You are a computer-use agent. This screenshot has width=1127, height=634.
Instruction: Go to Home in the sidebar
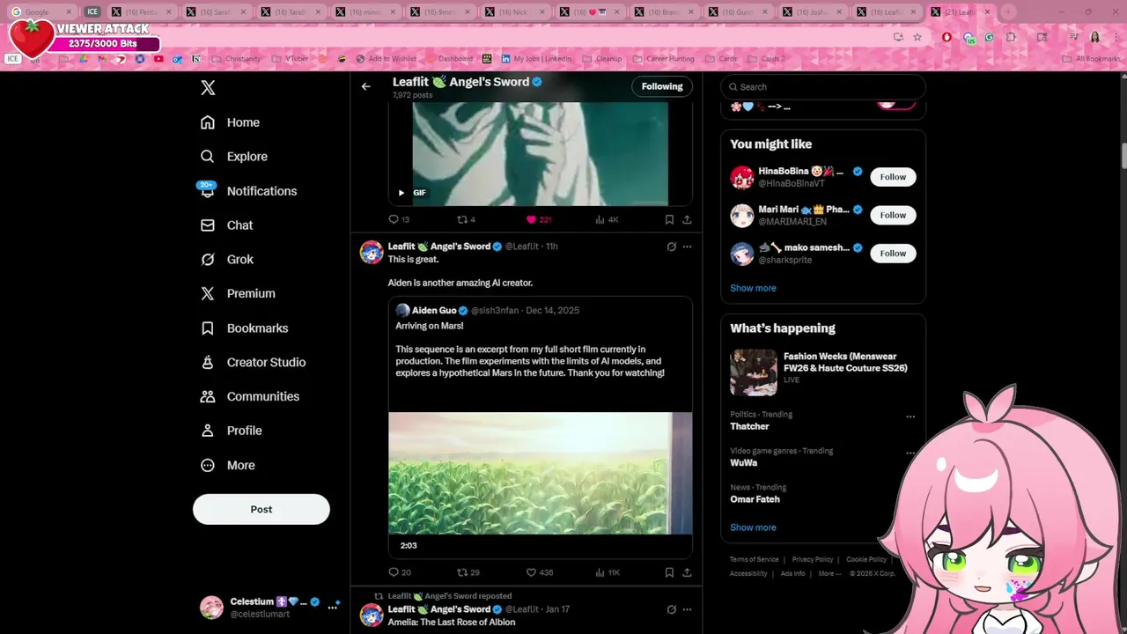pos(230,122)
